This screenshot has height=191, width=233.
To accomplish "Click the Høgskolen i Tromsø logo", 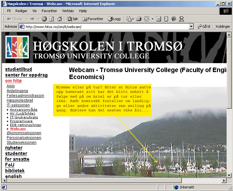I will tap(17, 47).
